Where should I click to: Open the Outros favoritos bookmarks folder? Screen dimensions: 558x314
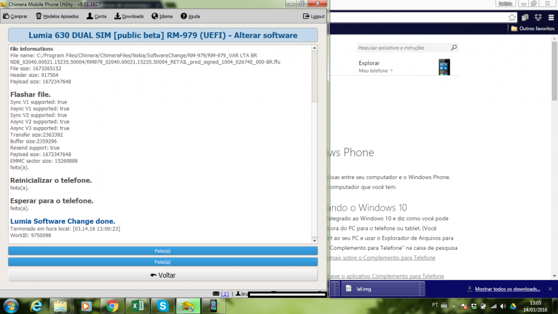(533, 28)
